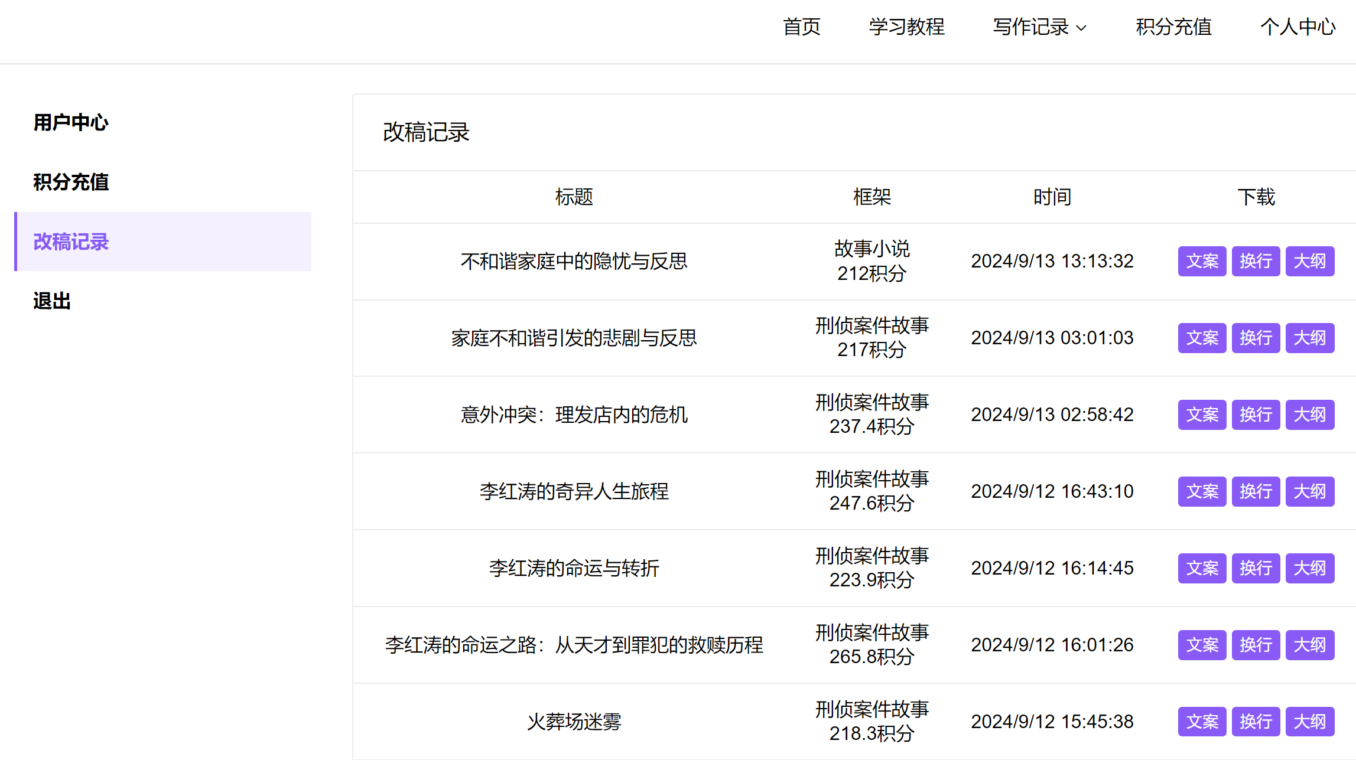Click 换行 for 家庭不和谐引发的悲剧与反思
Viewport: 1356px width, 760px height.
pyautogui.click(x=1256, y=338)
